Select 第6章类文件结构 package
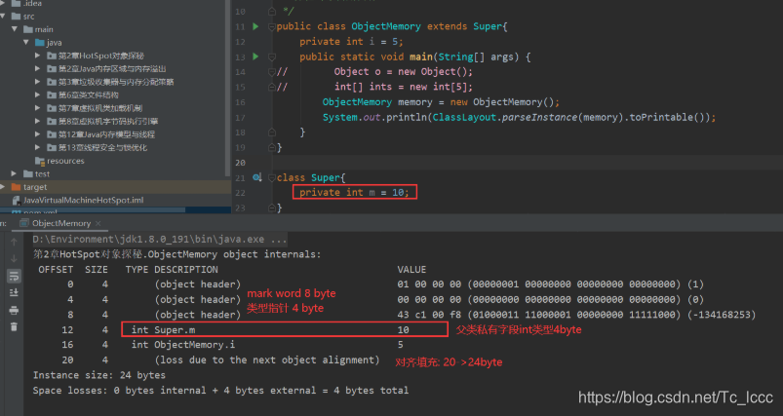This screenshot has height=416, width=783. tap(89, 95)
